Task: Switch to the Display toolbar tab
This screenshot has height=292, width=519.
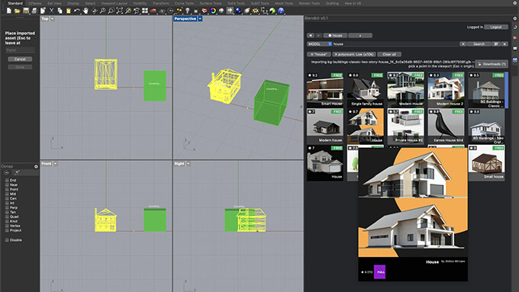Action: [x=73, y=3]
